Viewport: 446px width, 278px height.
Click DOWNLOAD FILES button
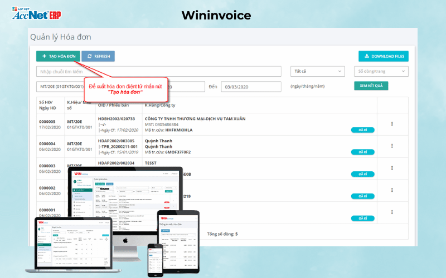[384, 56]
